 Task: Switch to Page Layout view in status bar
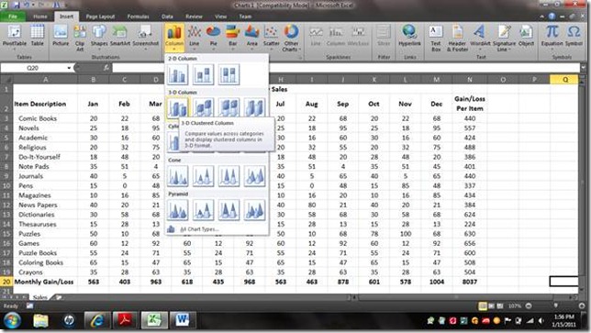(491, 305)
